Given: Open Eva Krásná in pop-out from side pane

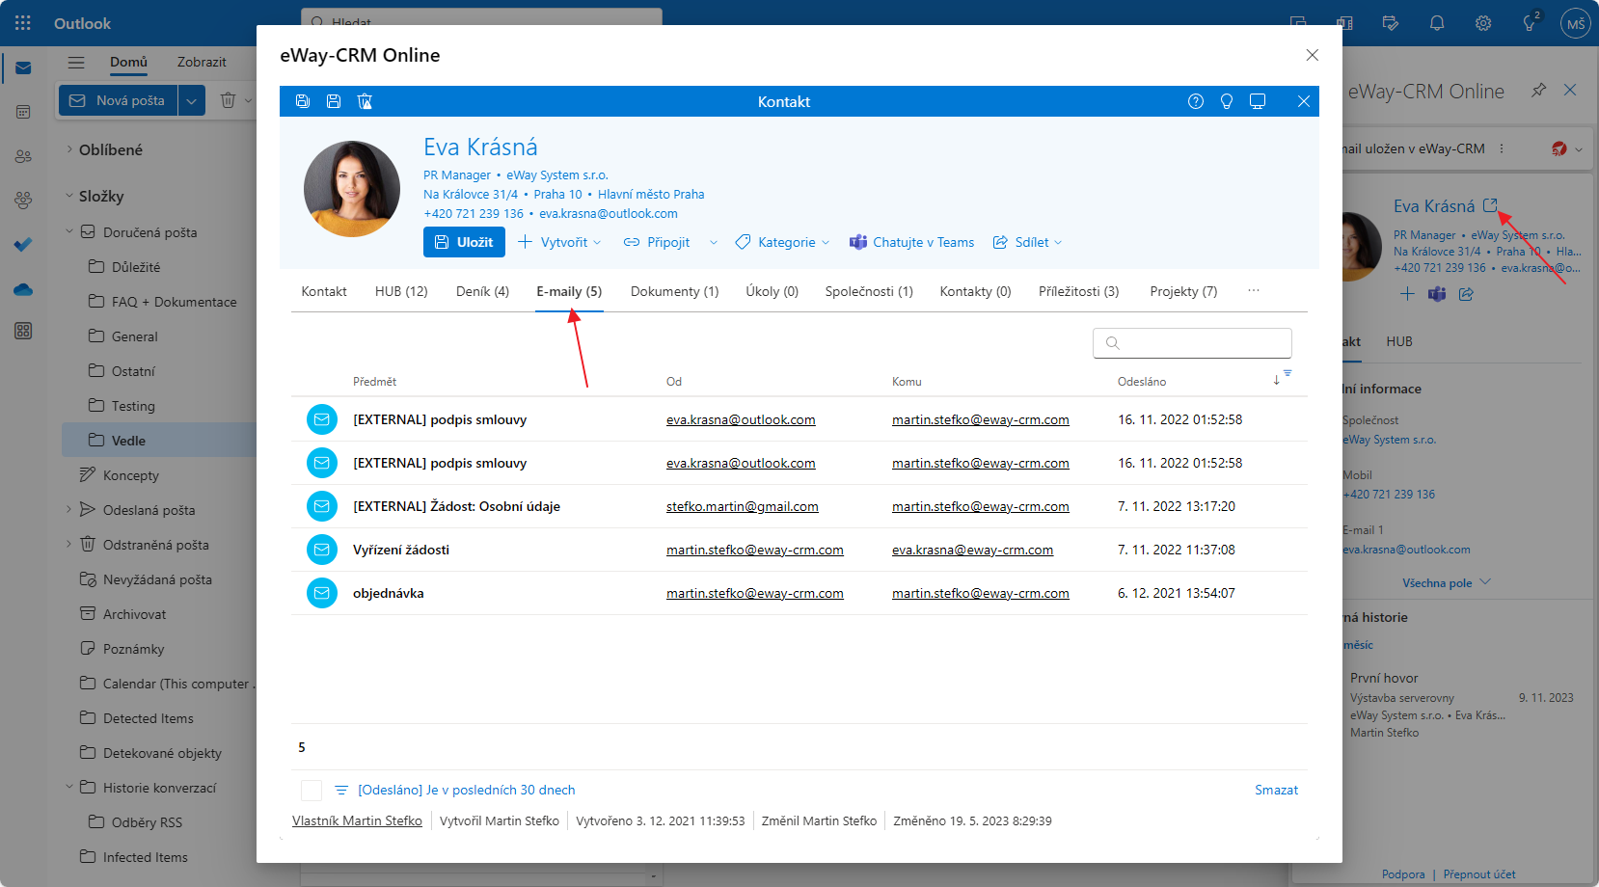Looking at the screenshot, I should click(x=1490, y=204).
